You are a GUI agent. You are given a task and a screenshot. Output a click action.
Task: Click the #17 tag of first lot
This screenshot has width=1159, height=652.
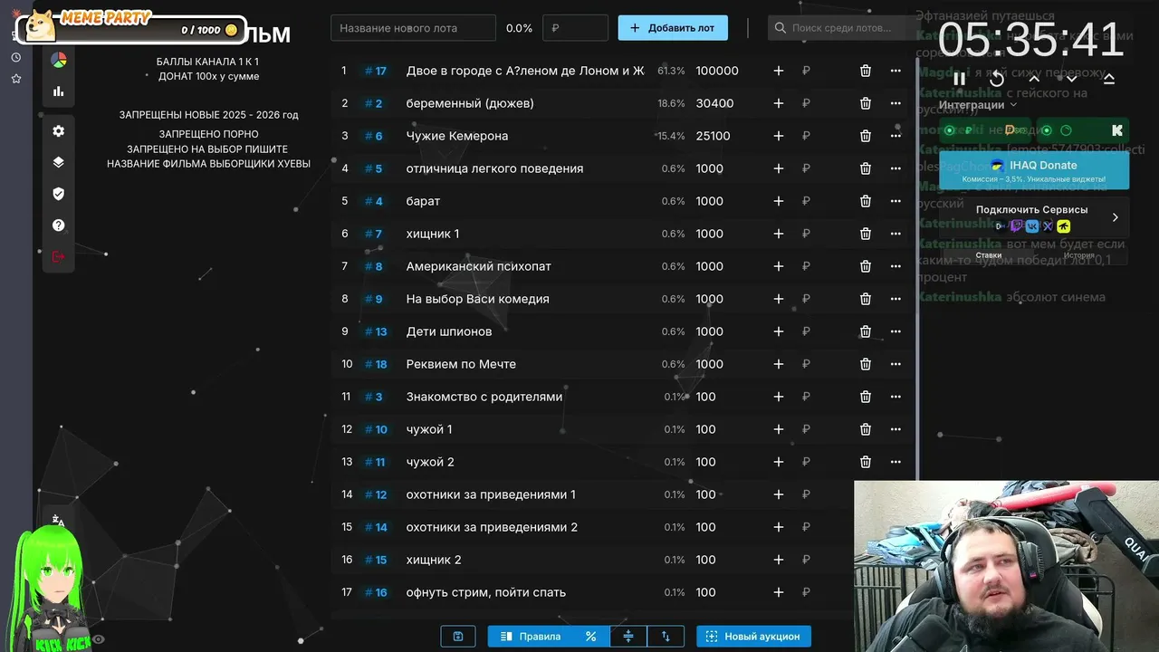click(376, 71)
